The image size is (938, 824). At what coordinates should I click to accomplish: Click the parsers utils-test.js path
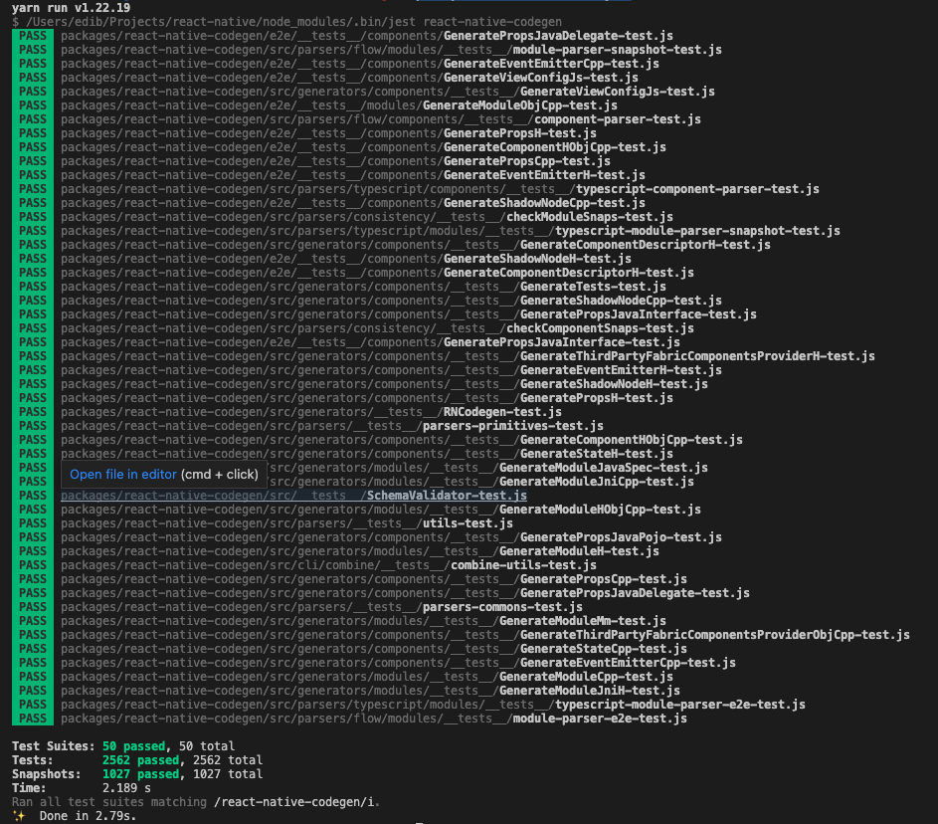287,523
